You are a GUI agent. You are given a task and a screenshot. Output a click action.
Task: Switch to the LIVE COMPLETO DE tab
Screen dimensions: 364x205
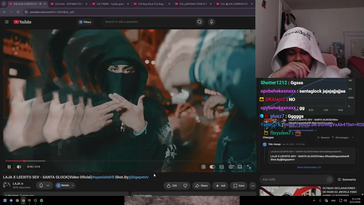(x=234, y=4)
